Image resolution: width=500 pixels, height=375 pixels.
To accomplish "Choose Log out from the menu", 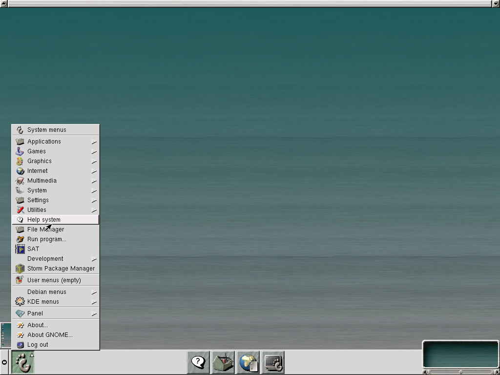I will coord(38,345).
